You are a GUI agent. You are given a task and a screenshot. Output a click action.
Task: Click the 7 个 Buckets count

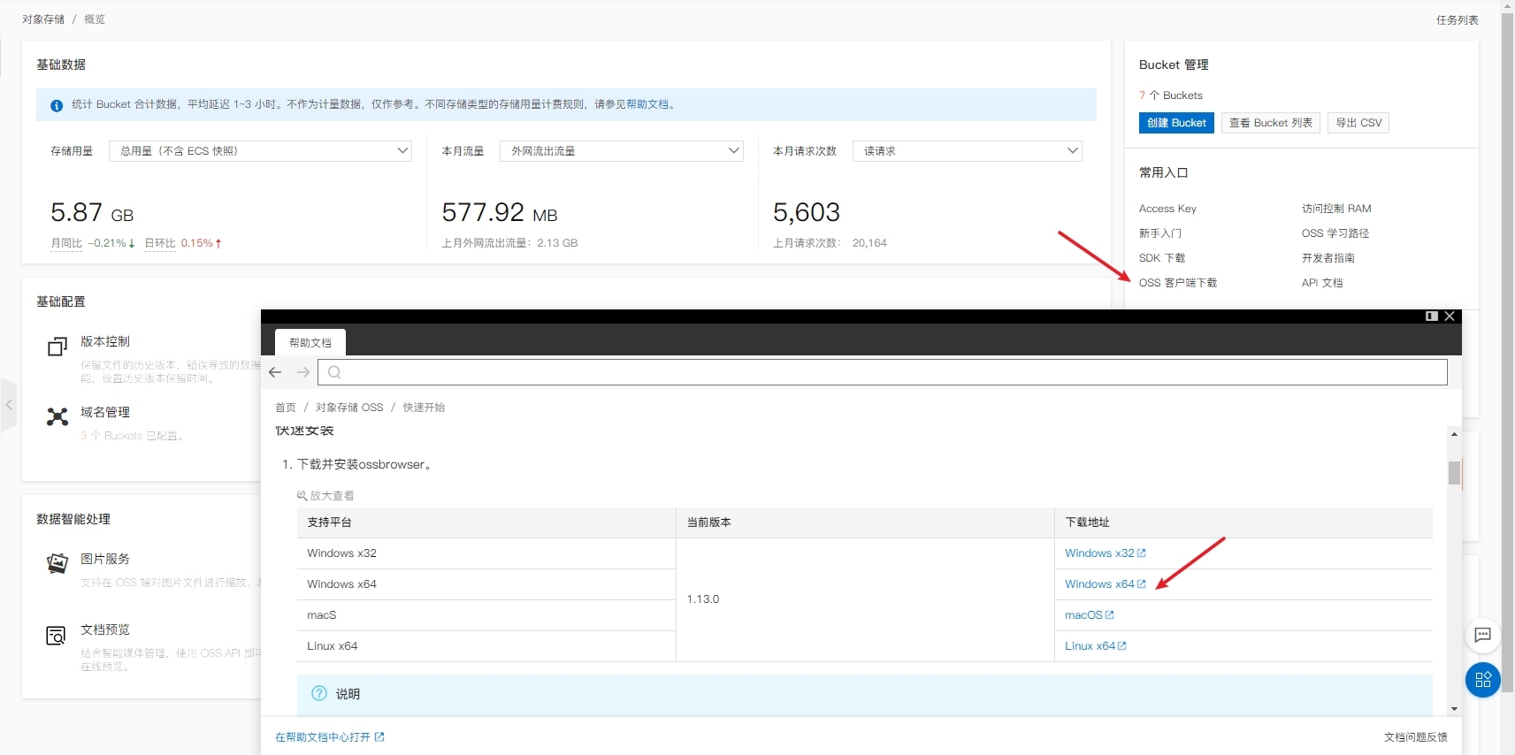point(1171,95)
